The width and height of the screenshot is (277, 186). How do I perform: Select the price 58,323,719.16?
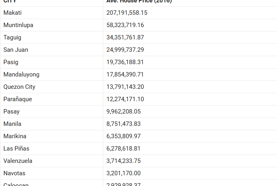click(x=125, y=25)
